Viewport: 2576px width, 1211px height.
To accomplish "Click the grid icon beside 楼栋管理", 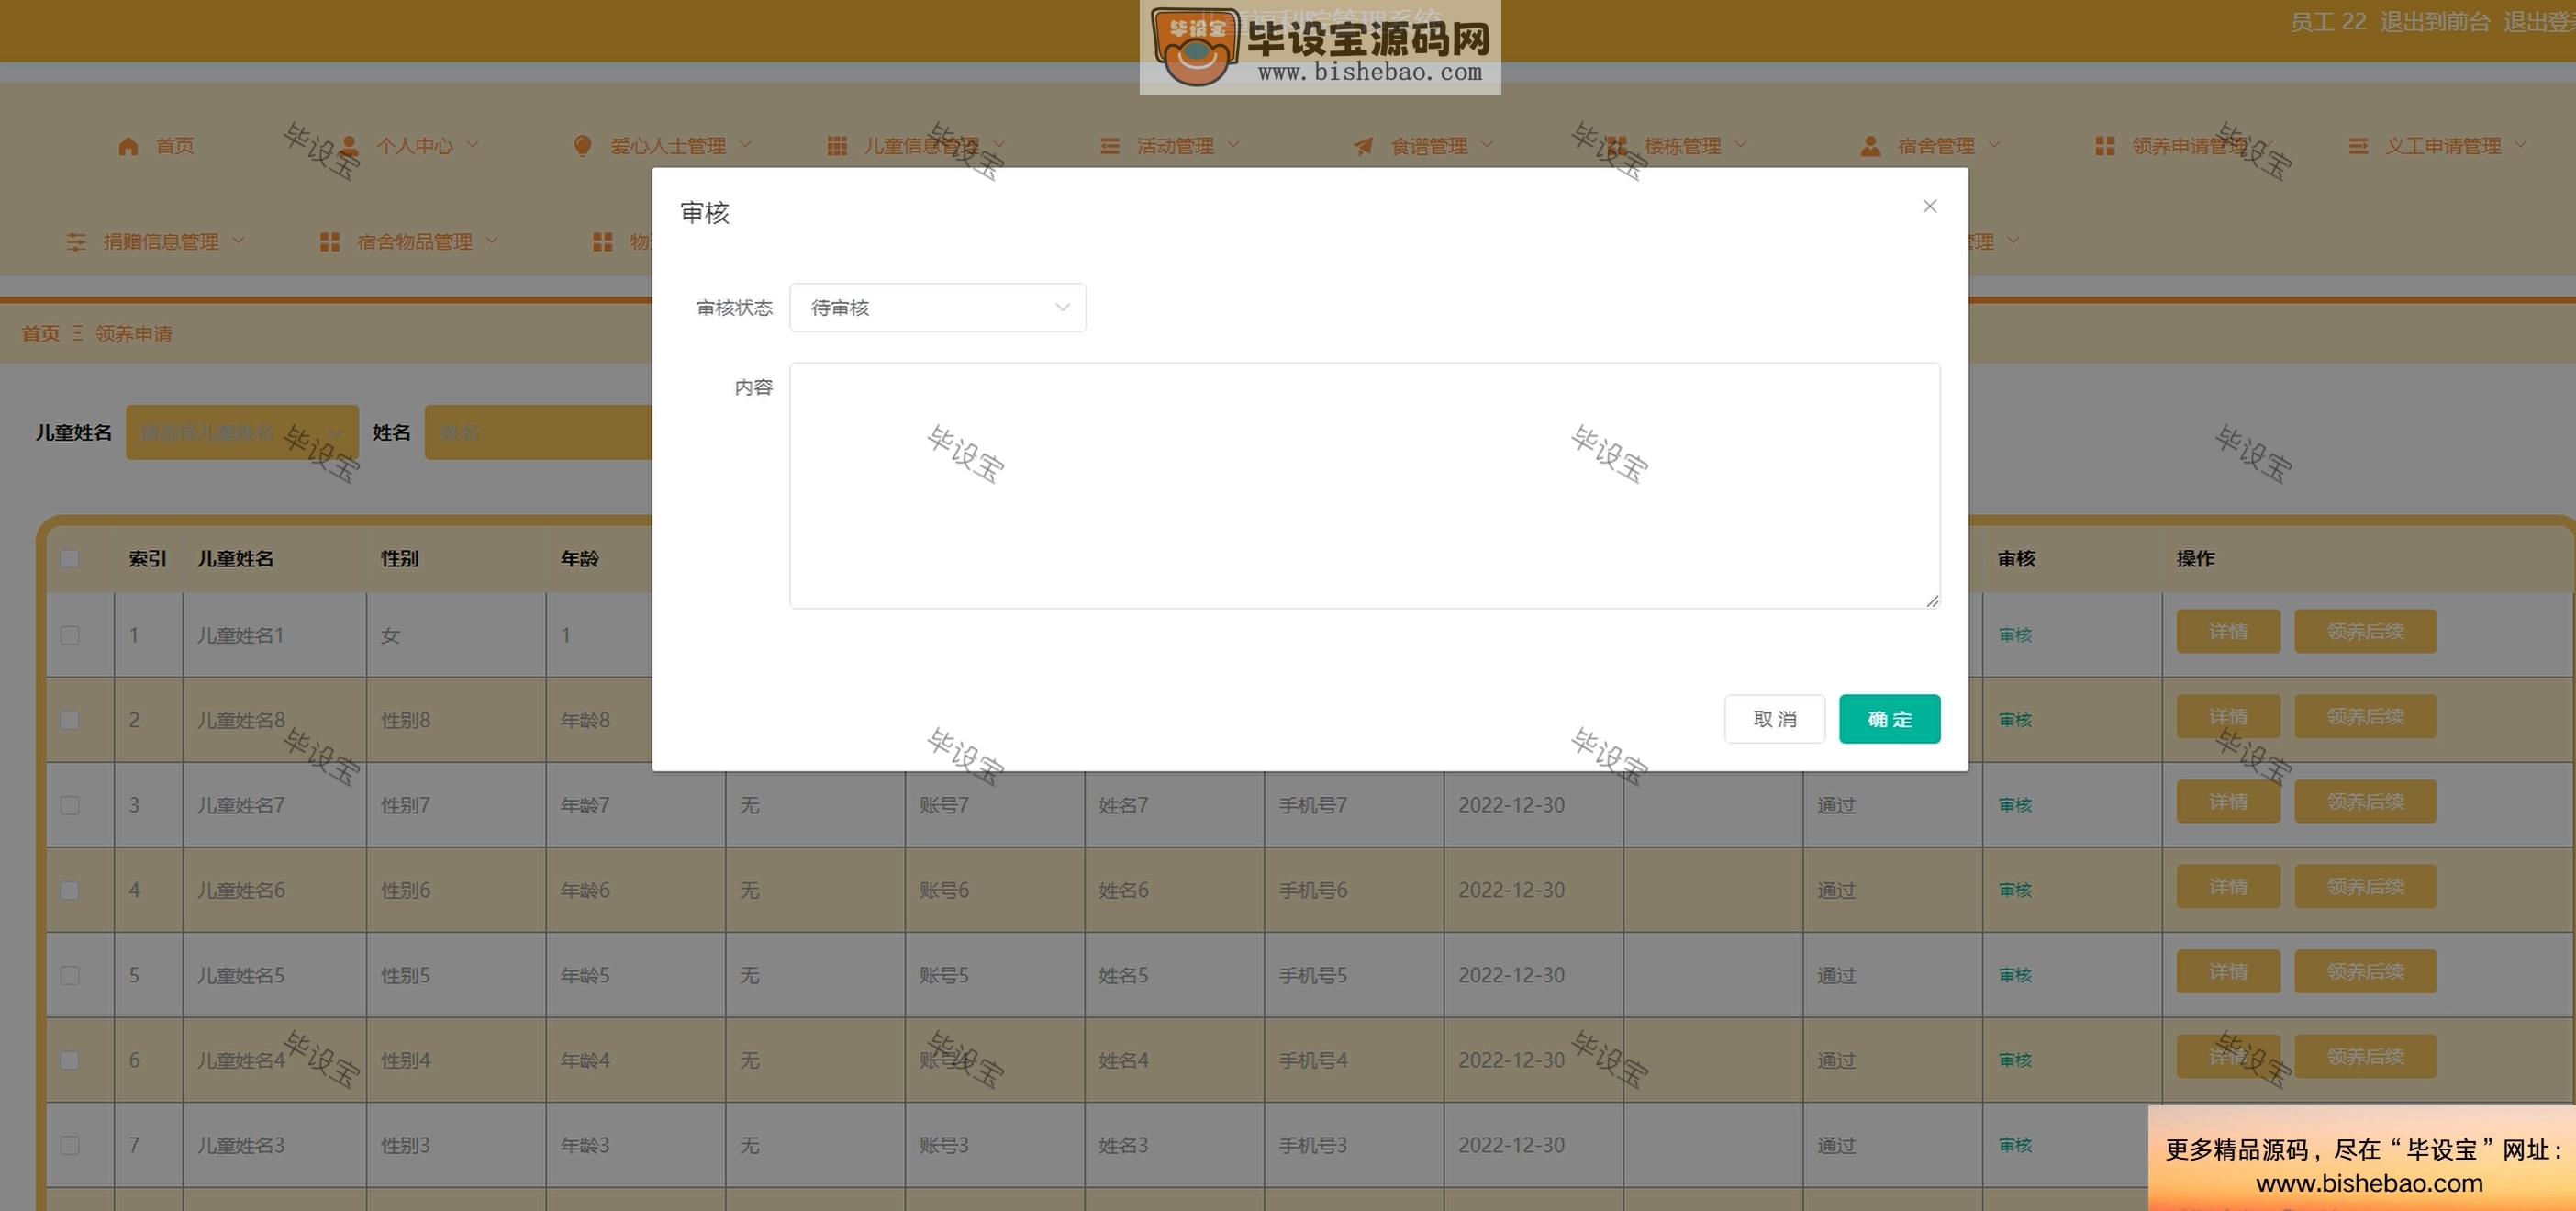I will tap(1617, 146).
